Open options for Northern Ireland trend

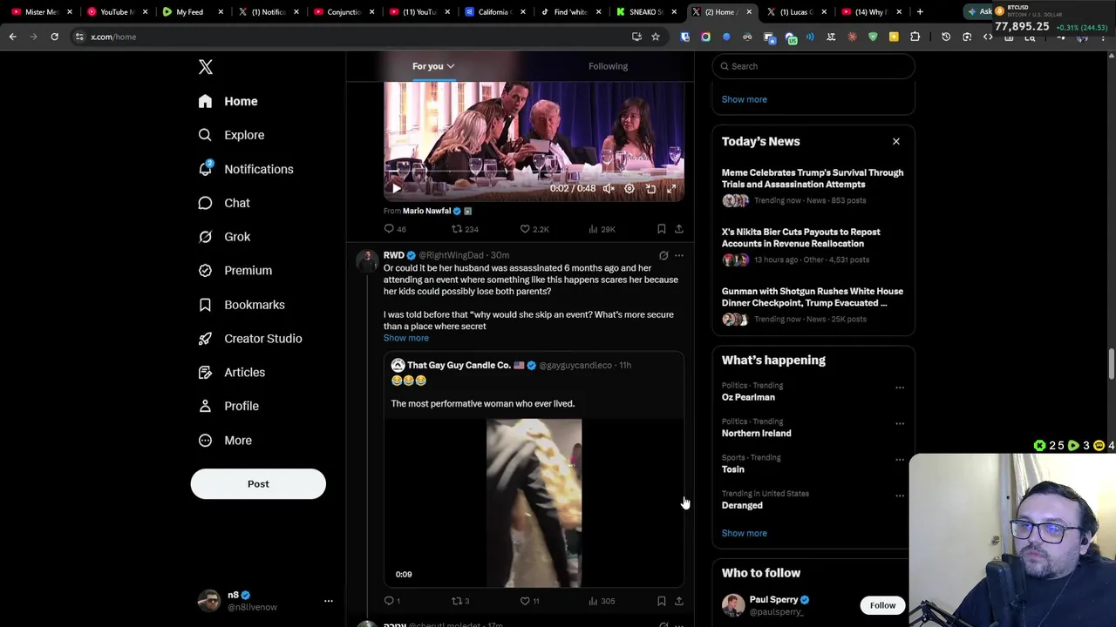(x=900, y=423)
